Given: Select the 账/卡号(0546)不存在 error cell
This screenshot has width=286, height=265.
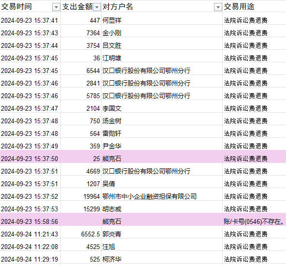Looking at the screenshot, I should (x=254, y=221).
